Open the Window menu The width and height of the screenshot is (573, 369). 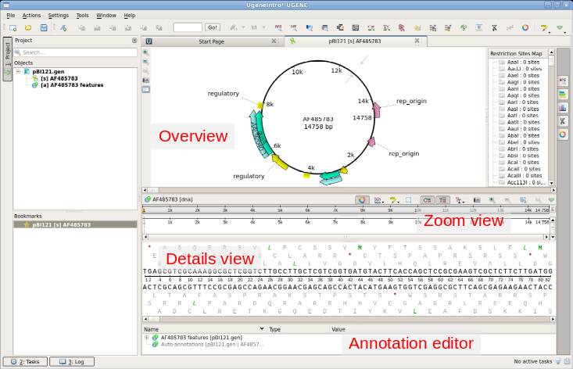[x=106, y=16]
